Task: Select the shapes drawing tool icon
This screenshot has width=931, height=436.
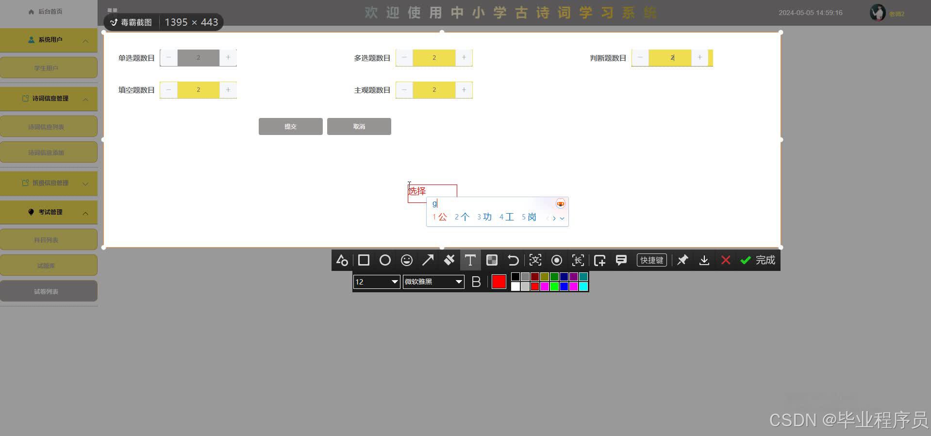Action: [342, 260]
